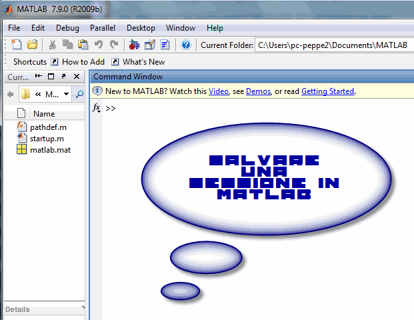The image size is (414, 320).
Task: Go back in Current Folder browser
Action: click(11, 94)
